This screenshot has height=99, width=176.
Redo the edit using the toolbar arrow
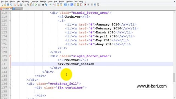click(x=39, y=5)
